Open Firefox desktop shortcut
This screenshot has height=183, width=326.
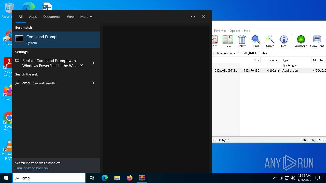click(x=8, y=93)
